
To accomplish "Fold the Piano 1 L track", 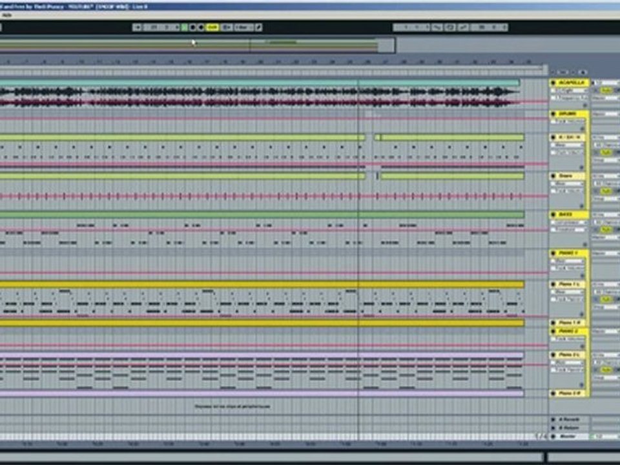I will [553, 284].
